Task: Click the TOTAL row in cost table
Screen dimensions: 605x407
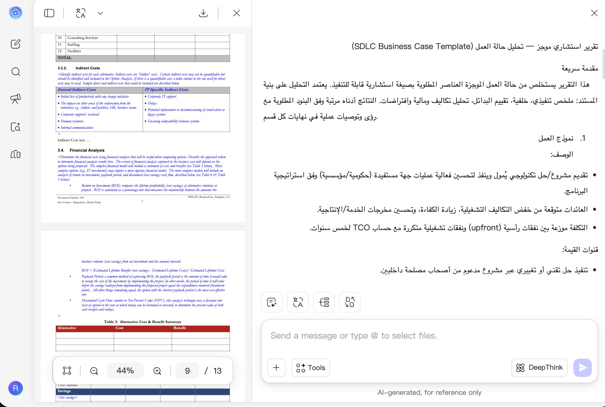Action: [x=143, y=58]
